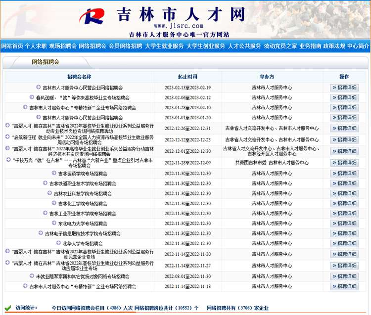Click 招聘详细 for the 2023-02-13 job fair
This screenshot has height=315, width=371.
point(344,88)
